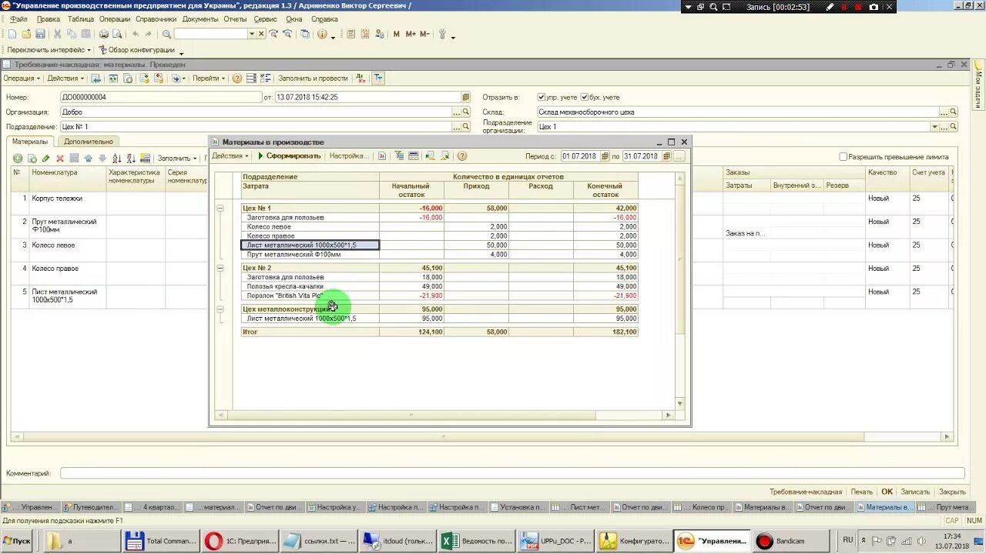Click the Move row up arrow icon
This screenshot has width=986, height=554.
coord(89,158)
